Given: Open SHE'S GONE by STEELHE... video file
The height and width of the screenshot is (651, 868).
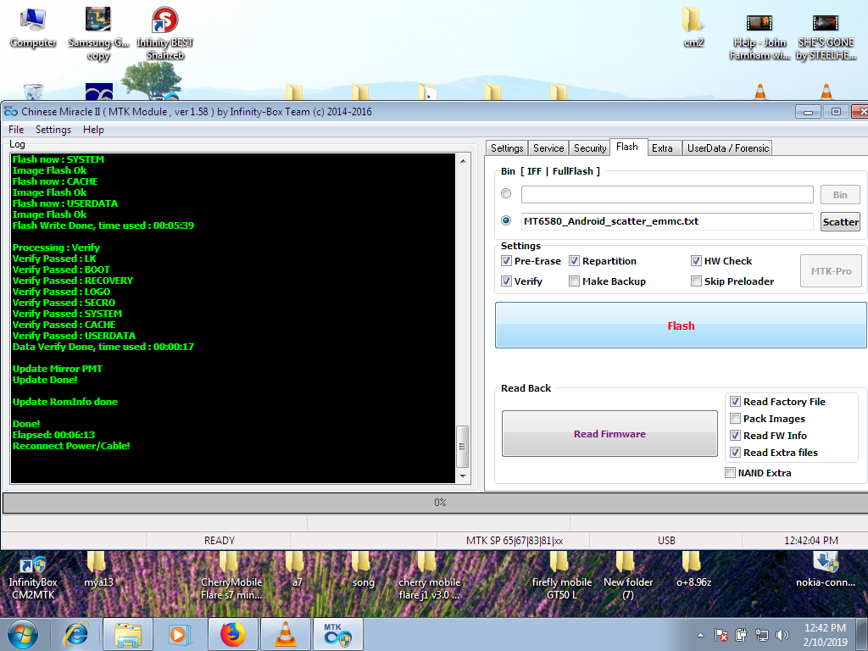Looking at the screenshot, I should pyautogui.click(x=826, y=36).
